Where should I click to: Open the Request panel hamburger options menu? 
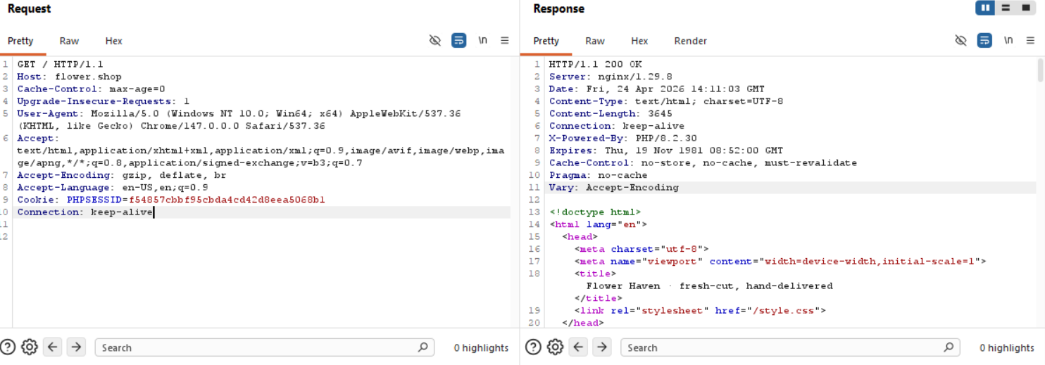(505, 41)
